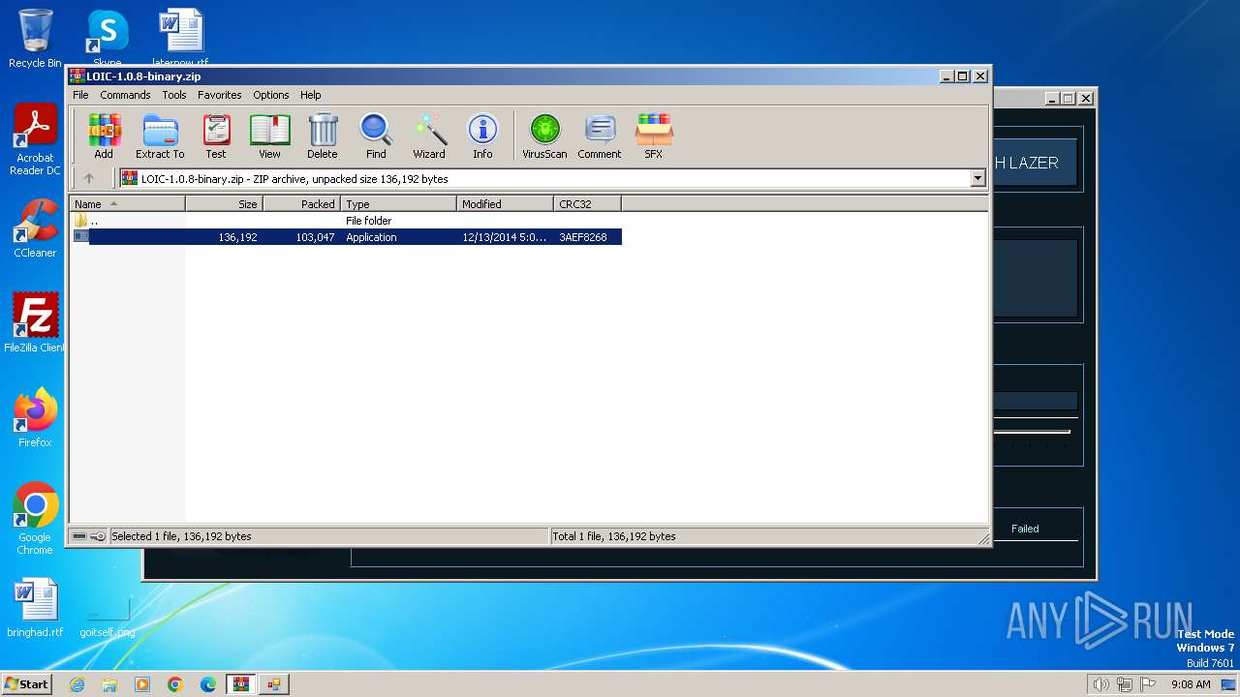Run VirusScan from the toolbar
Screen dimensions: 1240x697
pos(544,136)
